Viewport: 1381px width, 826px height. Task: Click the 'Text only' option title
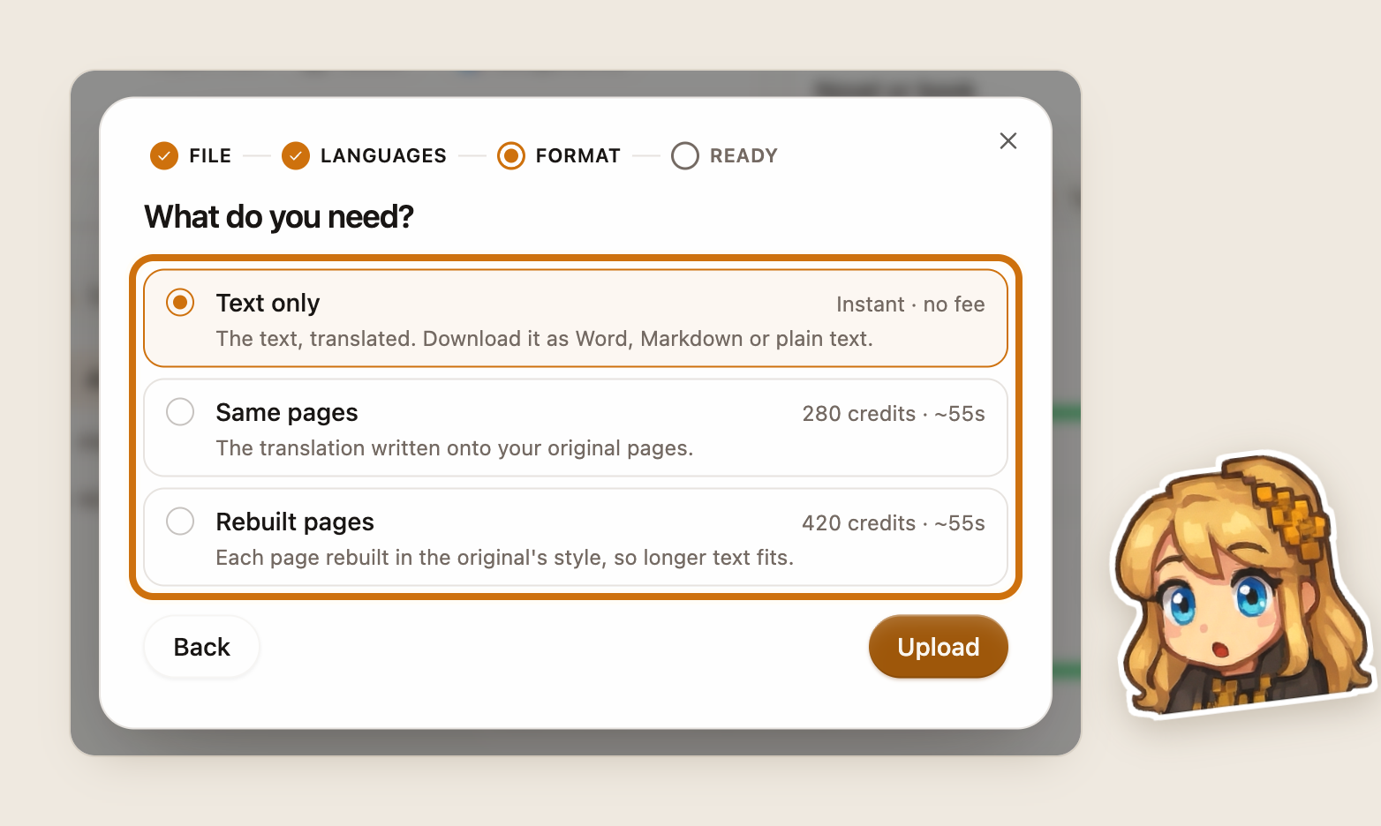268,304
